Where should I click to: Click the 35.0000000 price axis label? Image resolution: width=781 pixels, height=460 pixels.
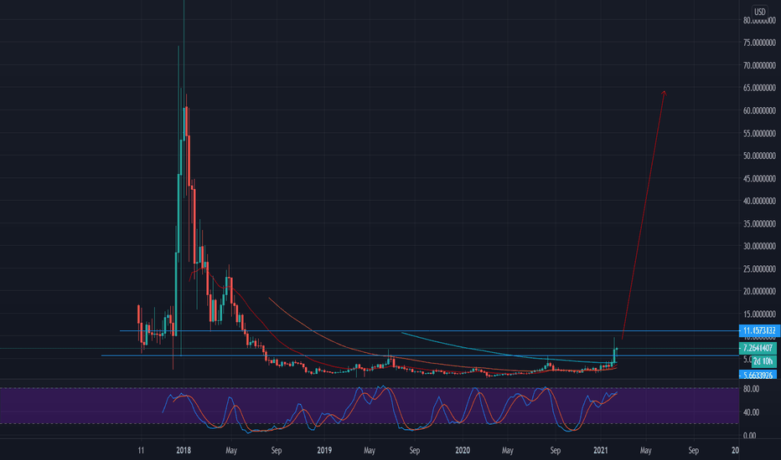[759, 224]
